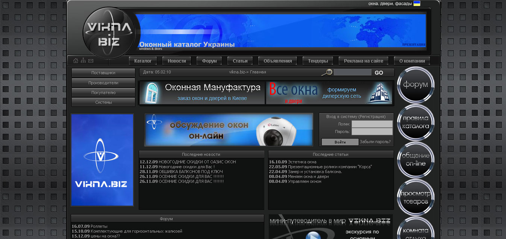Open article Замер и установка балкона.

(x=315, y=172)
